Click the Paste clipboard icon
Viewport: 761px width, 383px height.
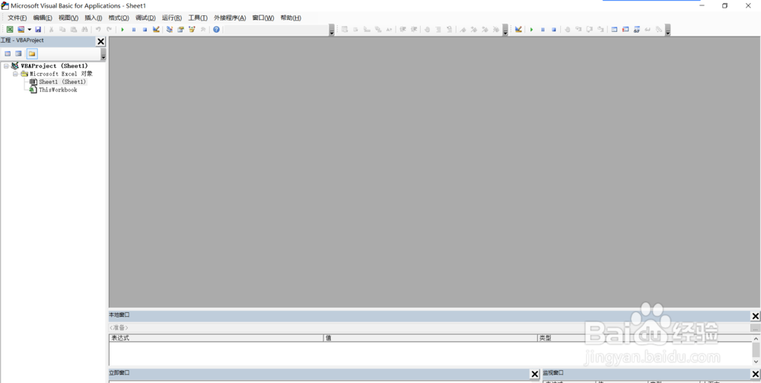click(x=73, y=30)
